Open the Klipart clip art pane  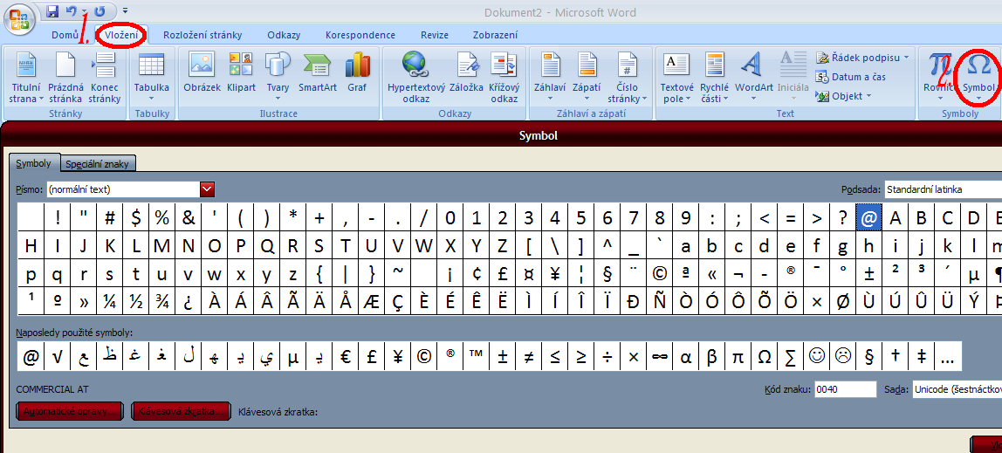(x=242, y=72)
